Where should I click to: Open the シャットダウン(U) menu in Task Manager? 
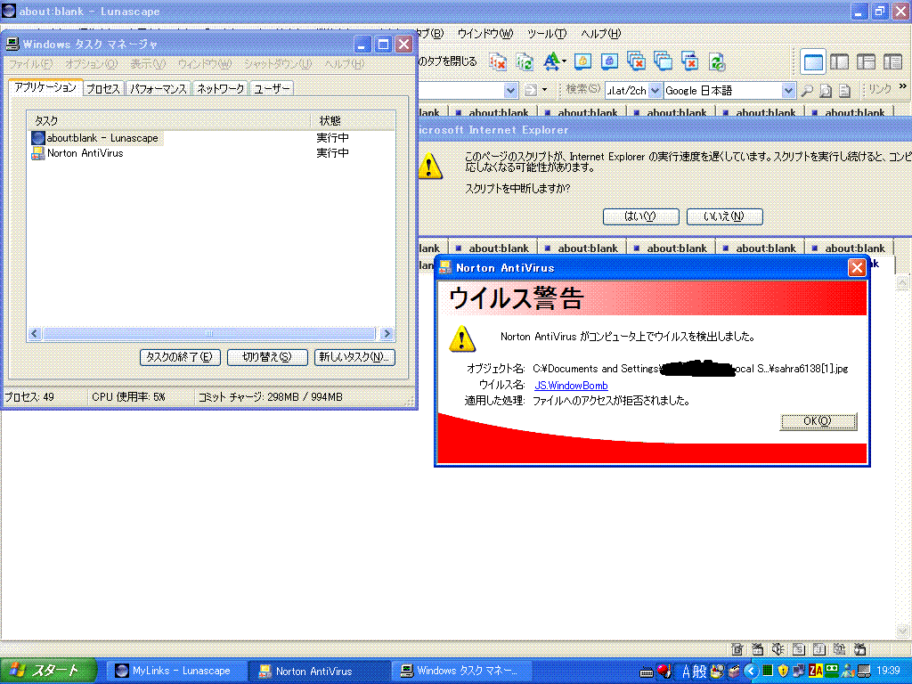(x=278, y=63)
